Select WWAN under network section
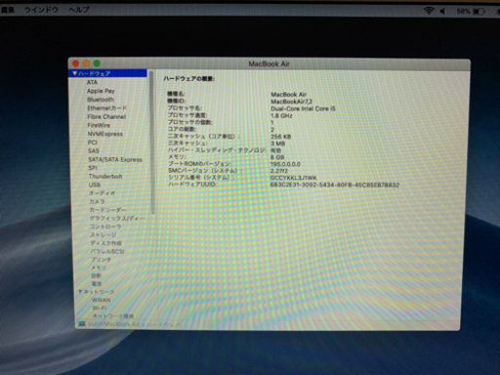The width and height of the screenshot is (500, 375). [102, 300]
